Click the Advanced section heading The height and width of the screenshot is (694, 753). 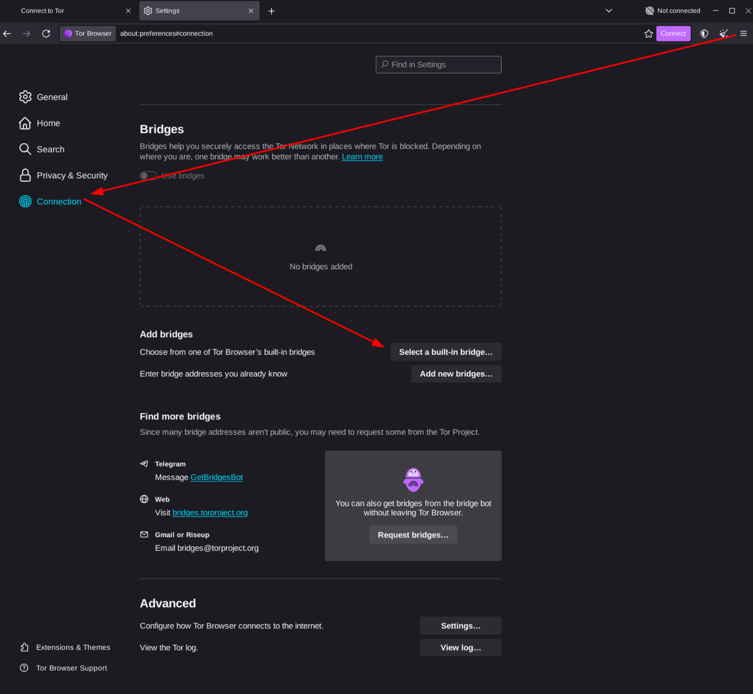tap(168, 603)
